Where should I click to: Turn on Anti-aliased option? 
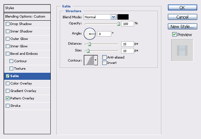(104, 57)
